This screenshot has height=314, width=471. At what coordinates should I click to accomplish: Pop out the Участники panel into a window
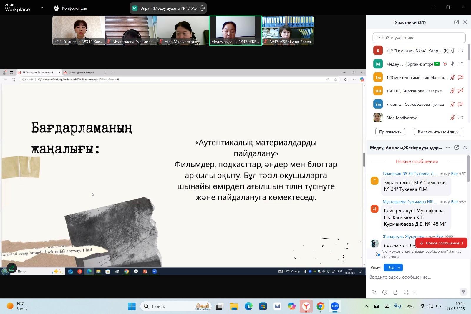pos(457,22)
